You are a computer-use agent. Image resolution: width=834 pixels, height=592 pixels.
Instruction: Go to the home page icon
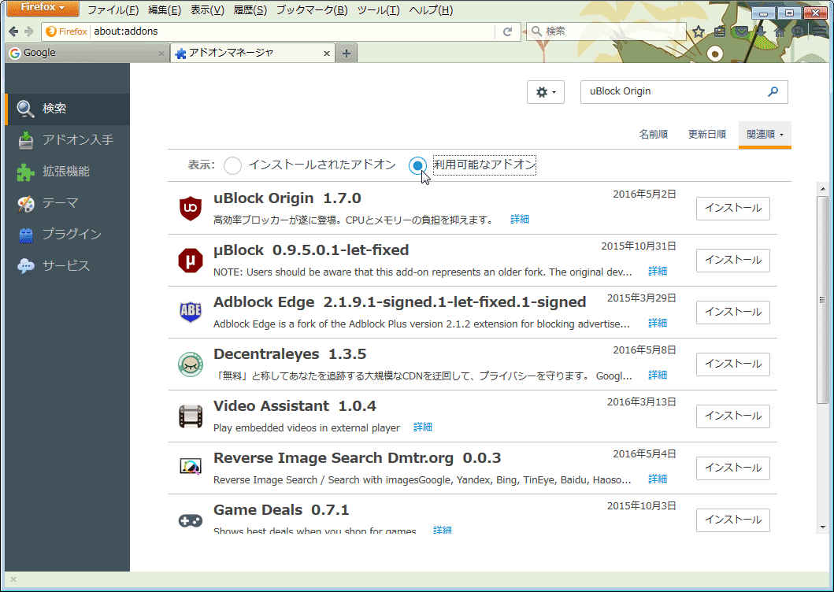point(780,32)
